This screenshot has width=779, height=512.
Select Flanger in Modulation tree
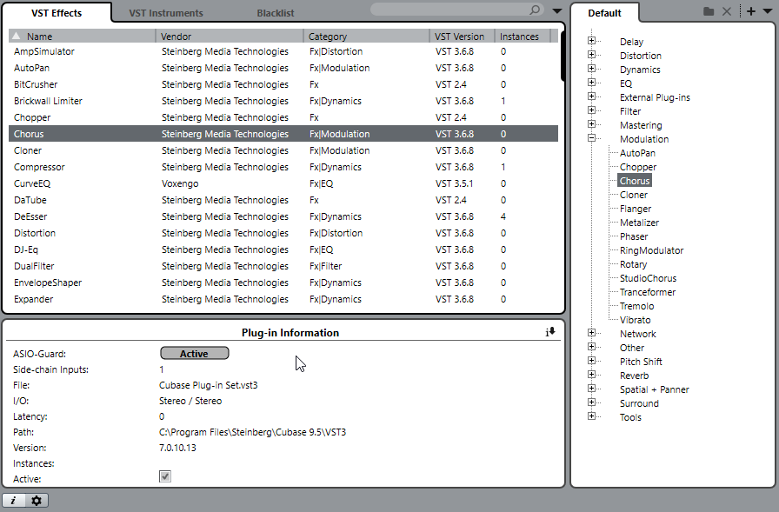pyautogui.click(x=636, y=209)
